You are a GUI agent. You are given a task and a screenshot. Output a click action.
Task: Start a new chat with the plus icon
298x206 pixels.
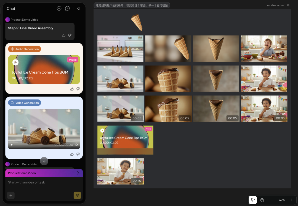click(x=59, y=8)
